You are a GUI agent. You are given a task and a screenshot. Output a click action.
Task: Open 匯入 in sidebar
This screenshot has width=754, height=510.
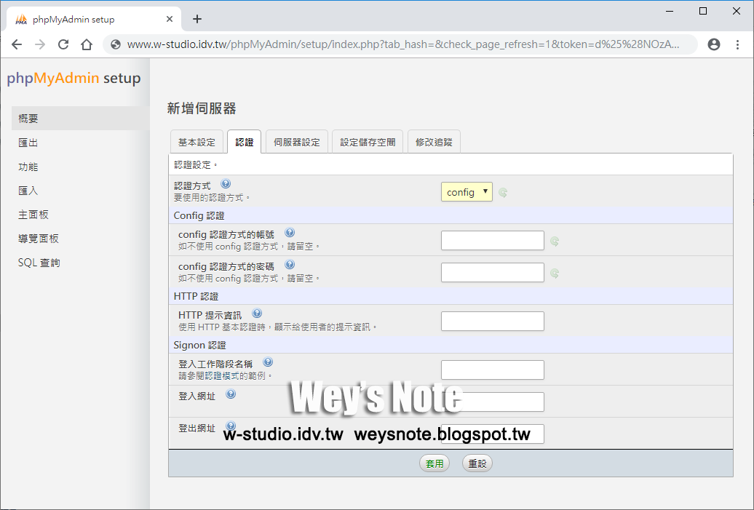click(80, 191)
